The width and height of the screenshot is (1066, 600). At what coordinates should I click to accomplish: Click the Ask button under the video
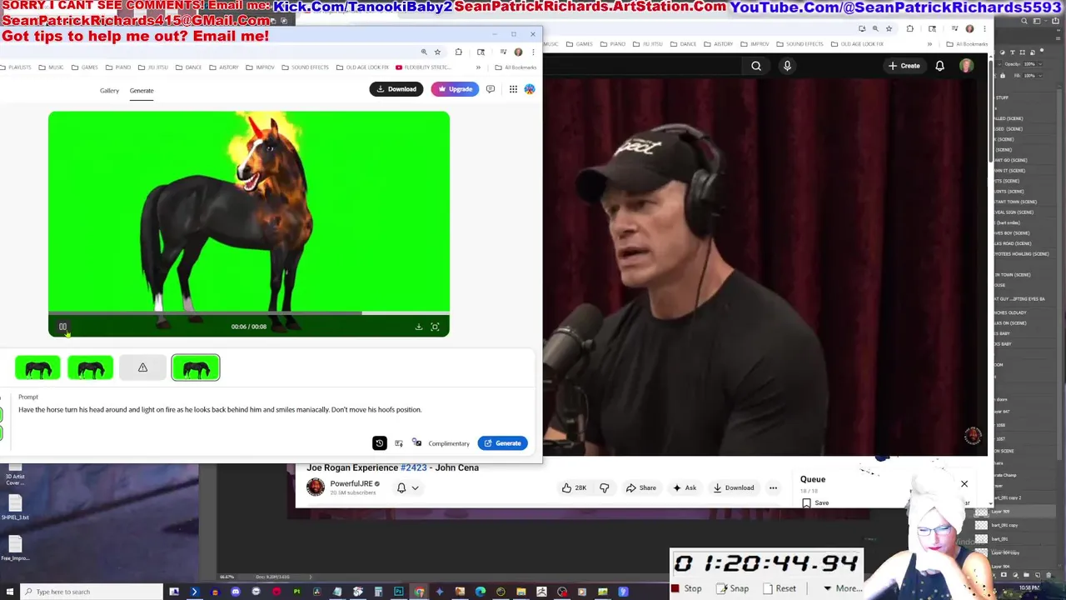coord(685,487)
